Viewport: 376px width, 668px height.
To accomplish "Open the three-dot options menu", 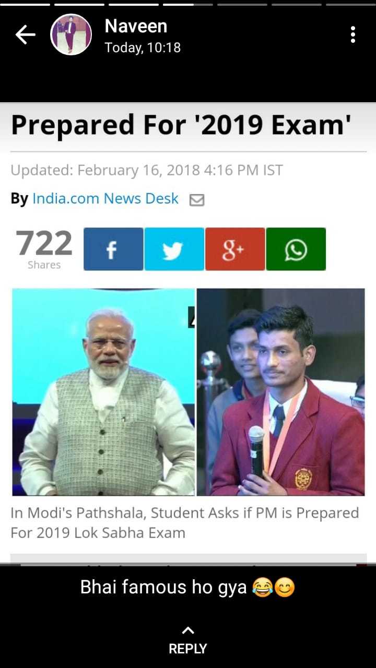I will [353, 34].
